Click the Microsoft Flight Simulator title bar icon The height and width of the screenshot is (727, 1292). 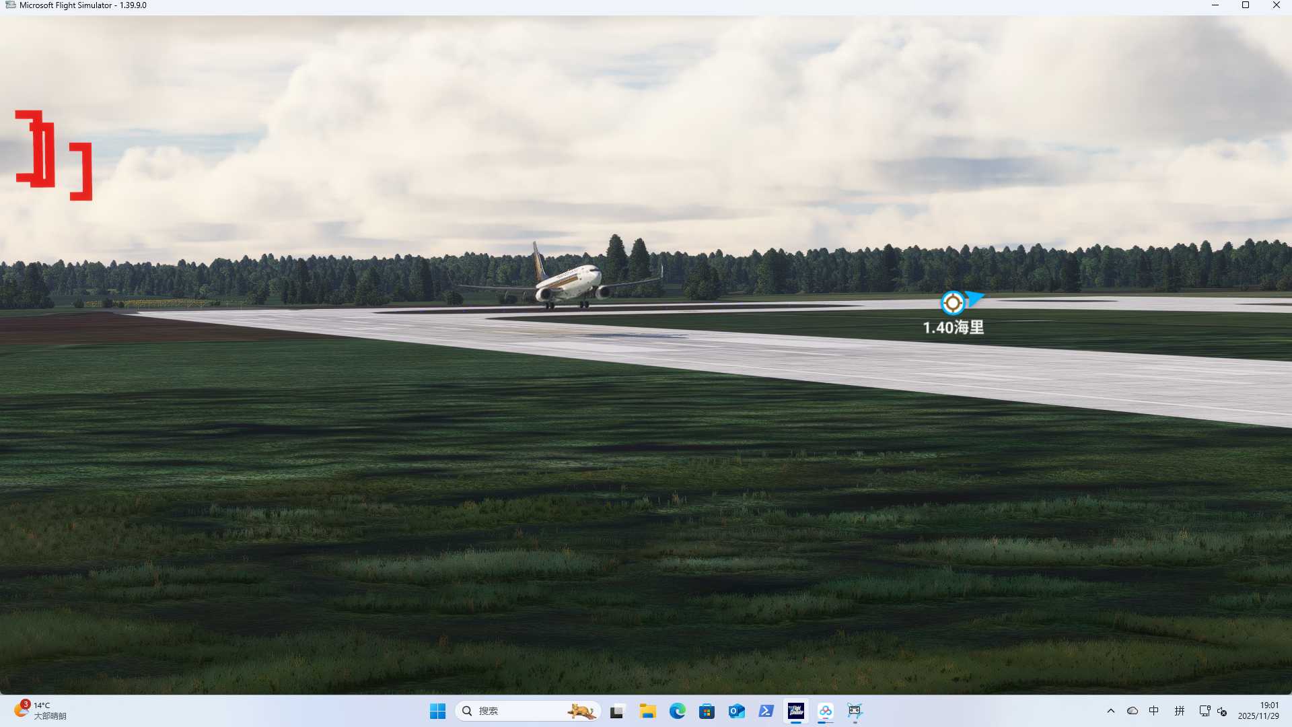click(10, 5)
